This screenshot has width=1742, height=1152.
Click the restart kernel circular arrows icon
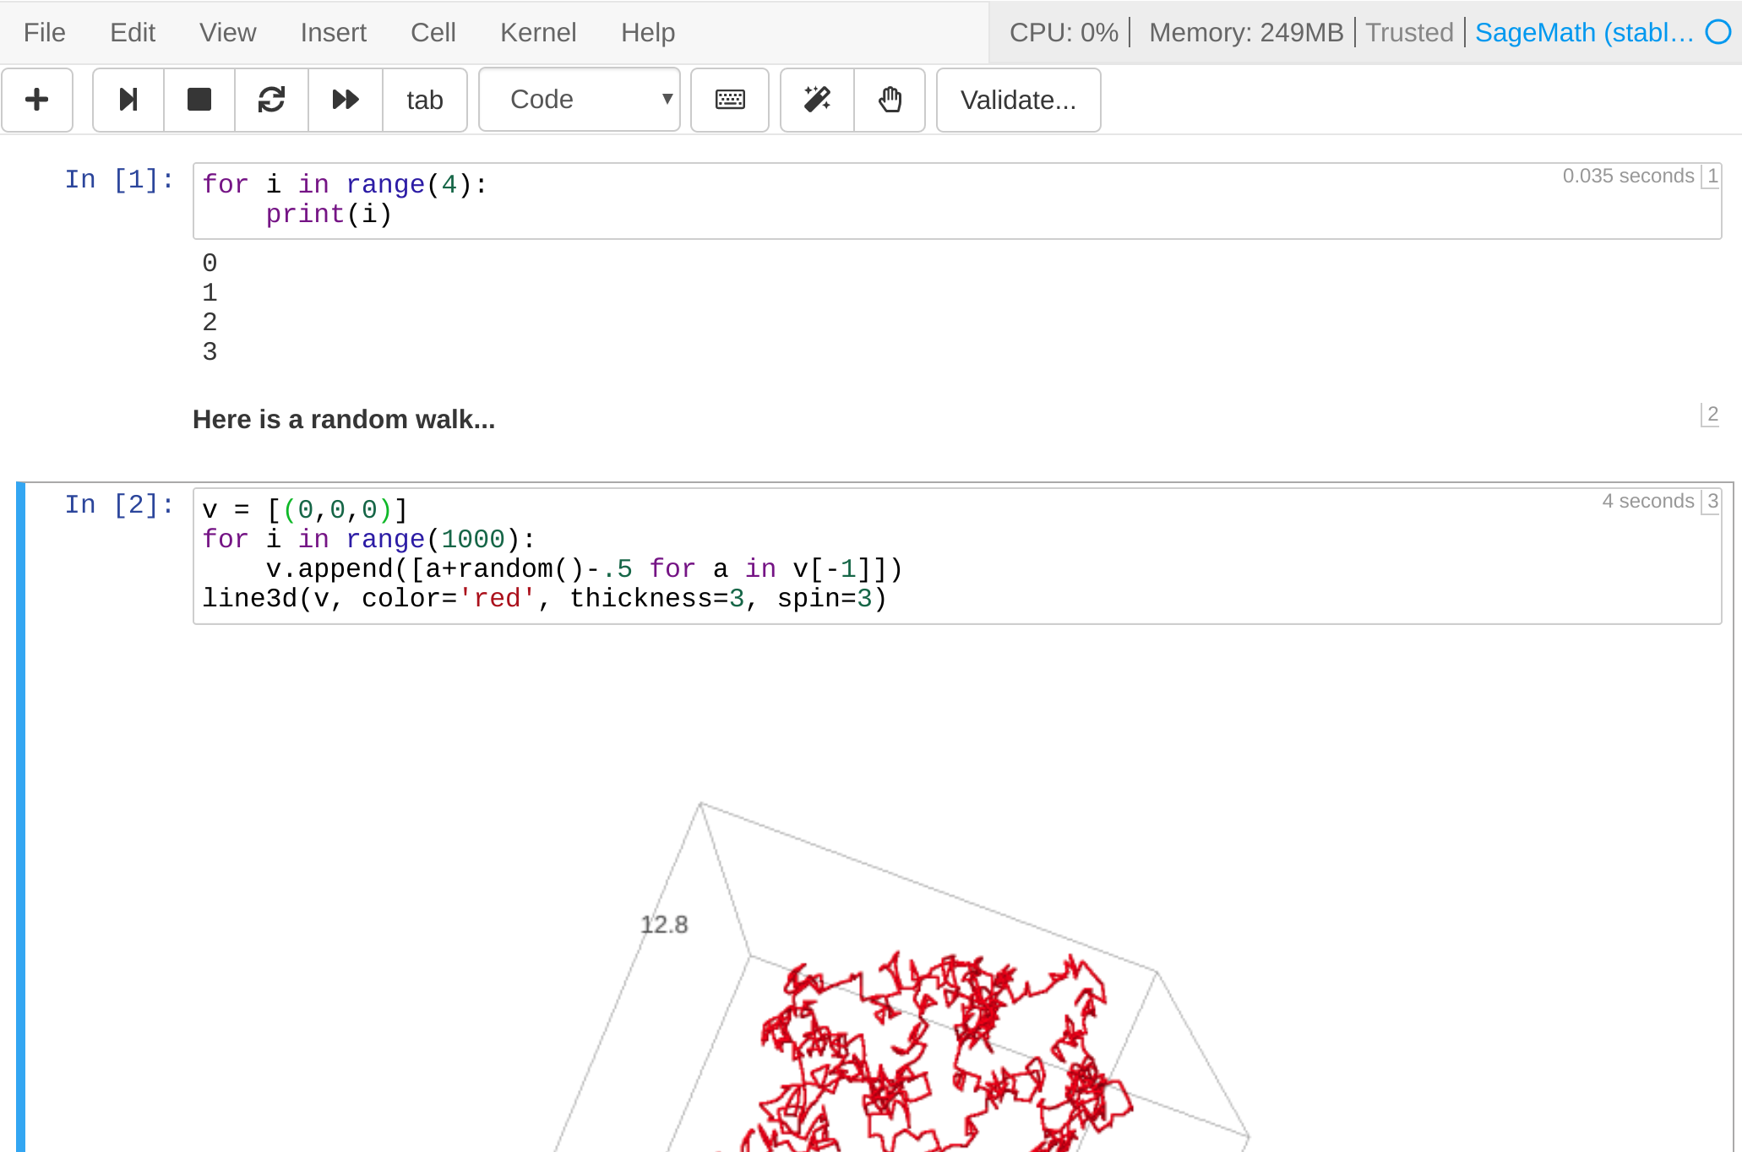point(271,100)
